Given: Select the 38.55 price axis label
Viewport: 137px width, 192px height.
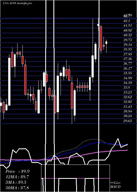Looking at the screenshot, I should (x=128, y=49).
